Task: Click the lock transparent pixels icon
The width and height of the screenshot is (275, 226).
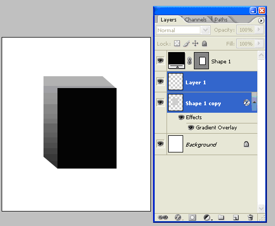Action: pos(177,43)
